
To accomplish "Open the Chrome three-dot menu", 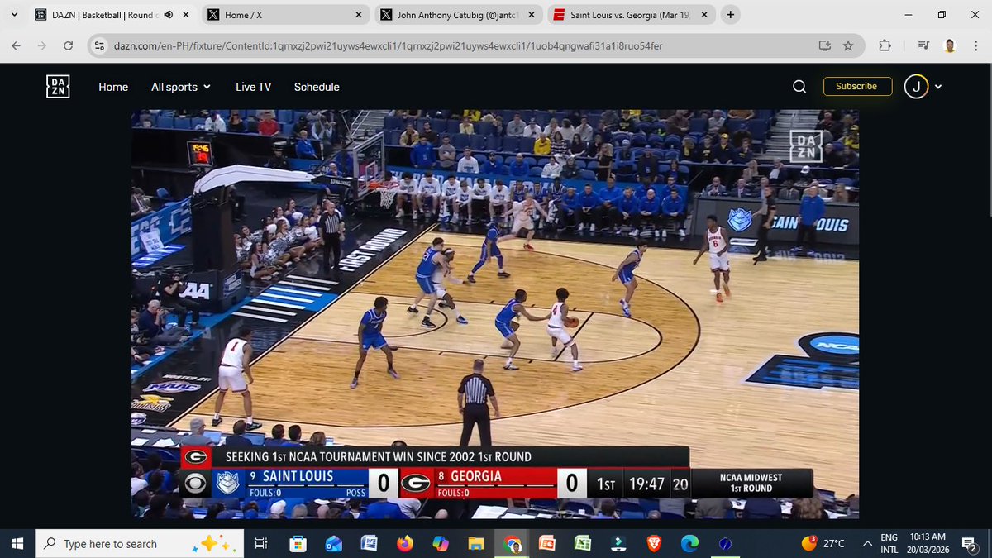I will point(975,46).
